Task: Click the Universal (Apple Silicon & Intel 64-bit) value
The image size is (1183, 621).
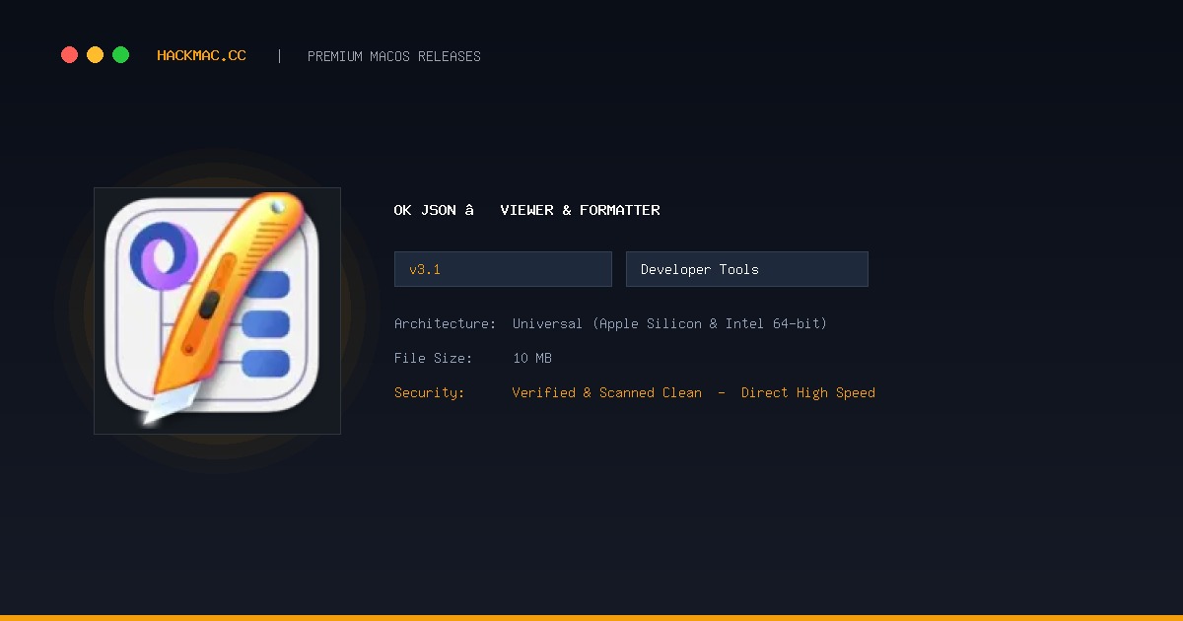Action: (x=669, y=323)
